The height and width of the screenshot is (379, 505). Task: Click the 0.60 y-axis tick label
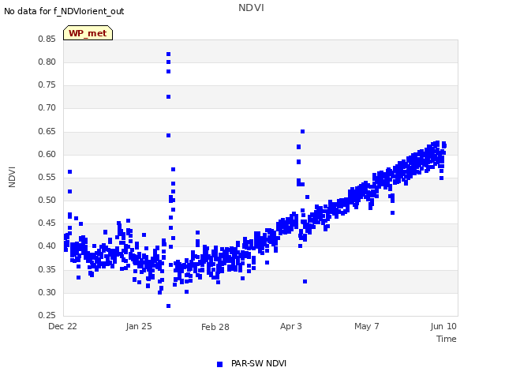point(47,154)
